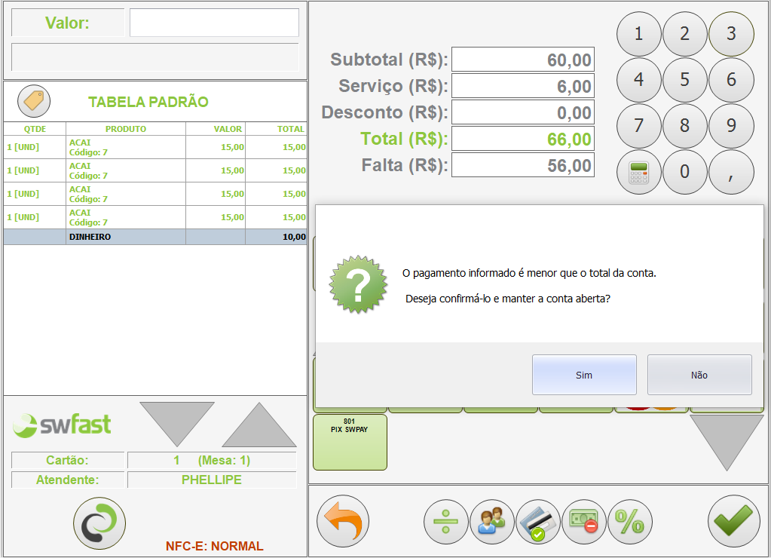The width and height of the screenshot is (771, 558).
Task: Tap the keypad comma key
Action: [731, 172]
